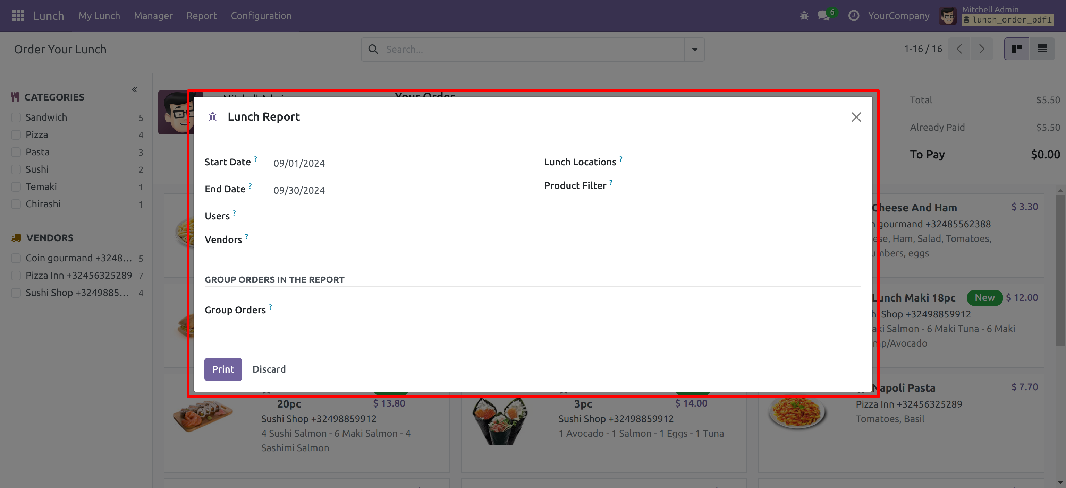Open the activities clock icon
Image resolution: width=1066 pixels, height=488 pixels.
853,16
